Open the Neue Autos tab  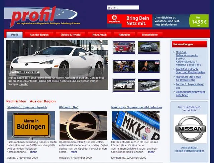tap(100, 35)
